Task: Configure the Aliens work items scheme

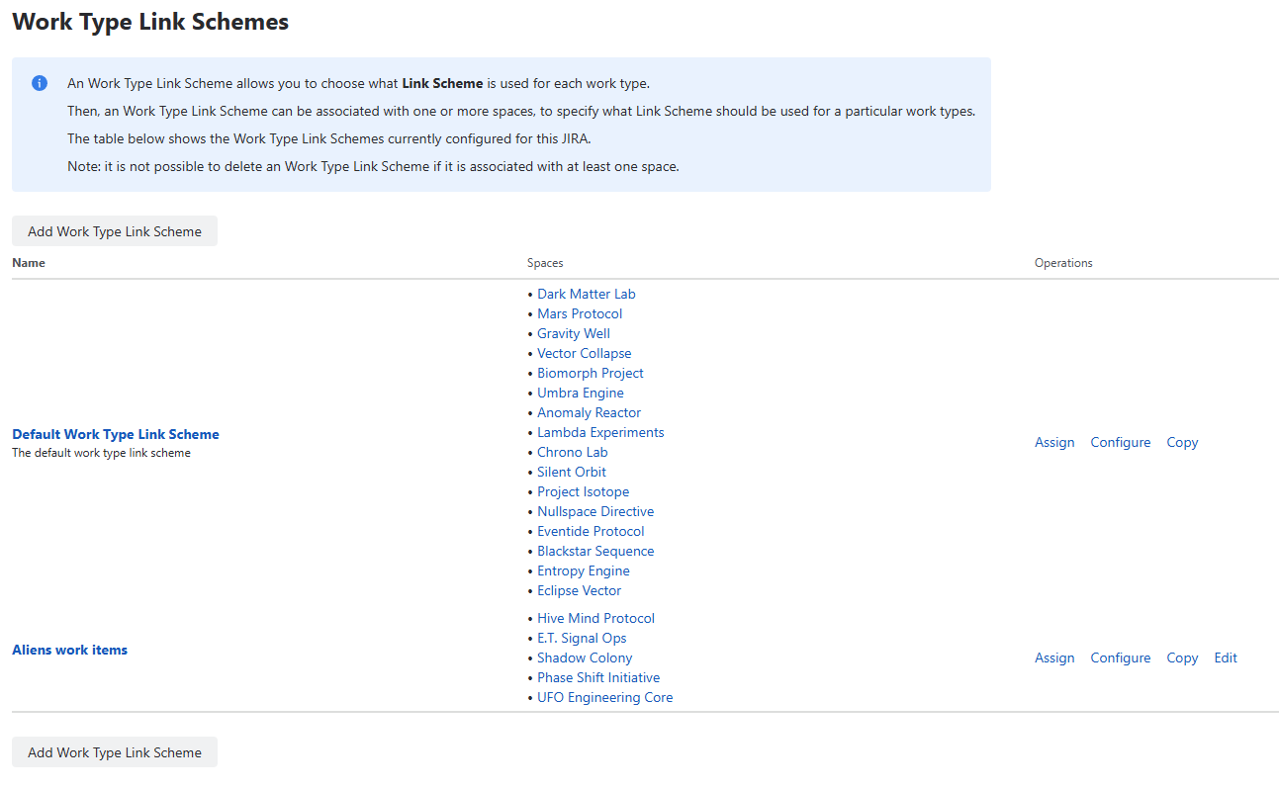Action: pos(1121,657)
